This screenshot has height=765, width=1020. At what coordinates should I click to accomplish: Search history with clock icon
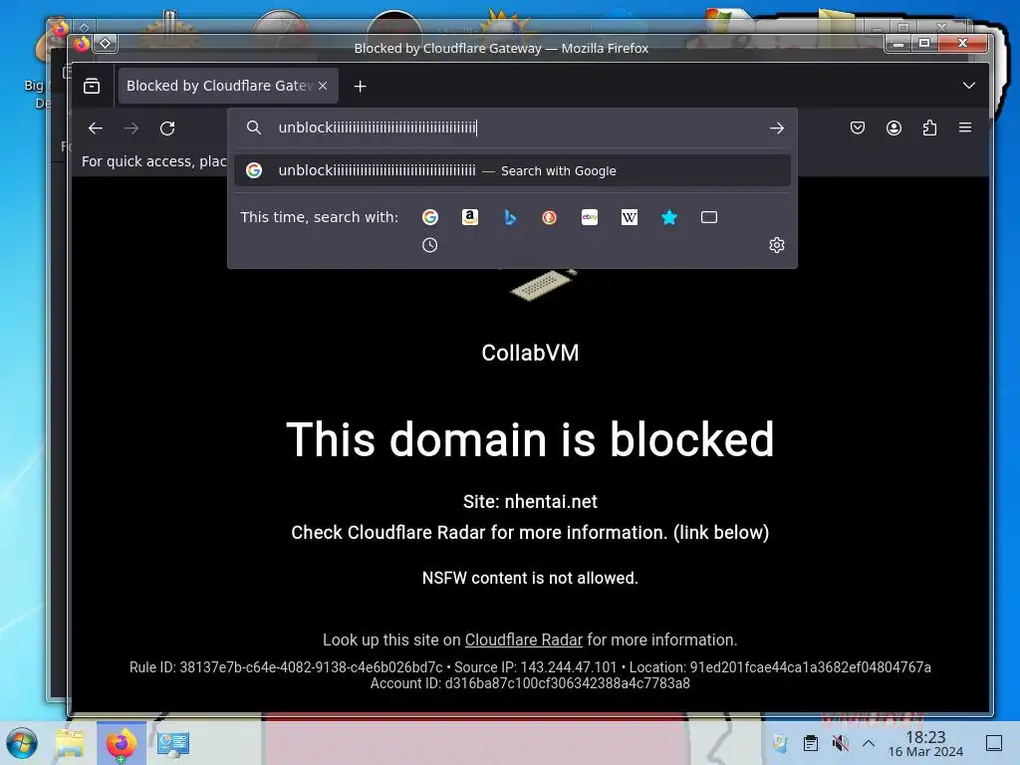pos(430,245)
